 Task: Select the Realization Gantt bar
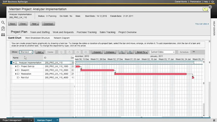coord(150,74)
